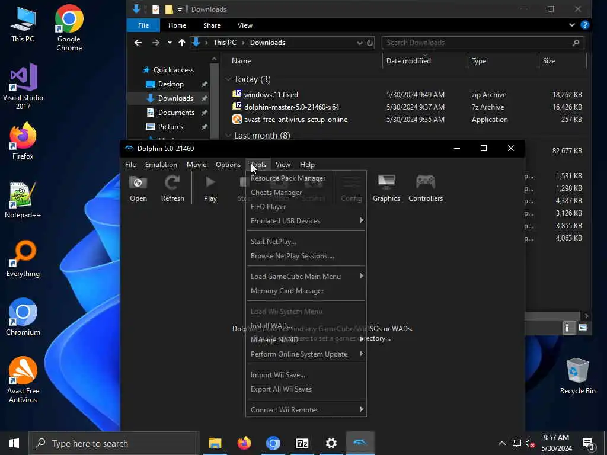Open Explorer Home ribbon tab
The height and width of the screenshot is (455, 607).
coord(177,25)
